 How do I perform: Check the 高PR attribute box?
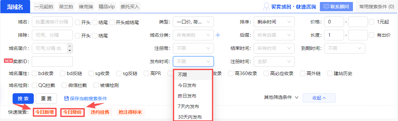click(146, 73)
